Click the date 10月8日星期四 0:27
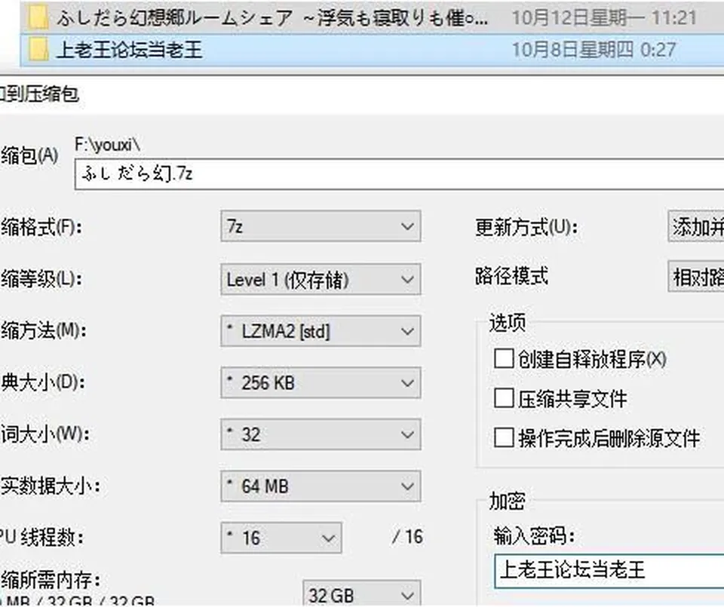724x607 pixels. click(594, 50)
